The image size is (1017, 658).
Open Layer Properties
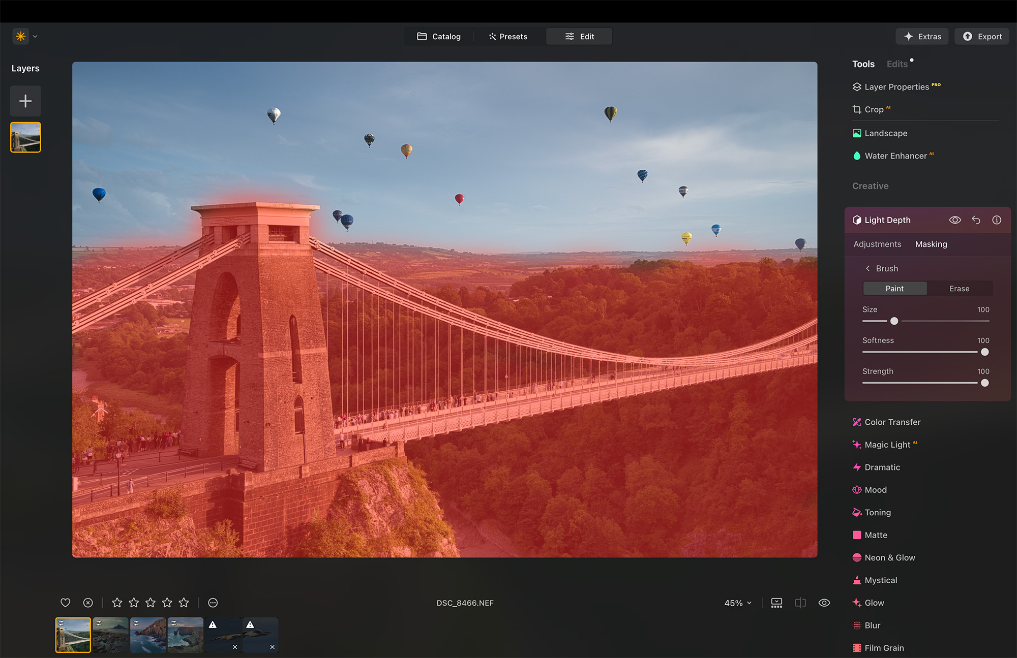pos(896,86)
